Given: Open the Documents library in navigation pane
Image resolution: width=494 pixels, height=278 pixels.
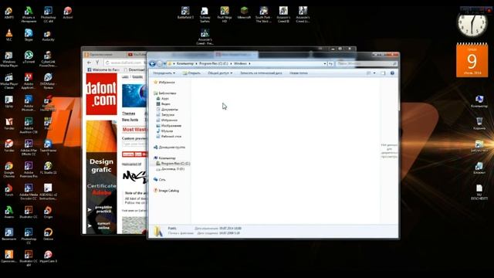Looking at the screenshot, I should coord(167,110).
